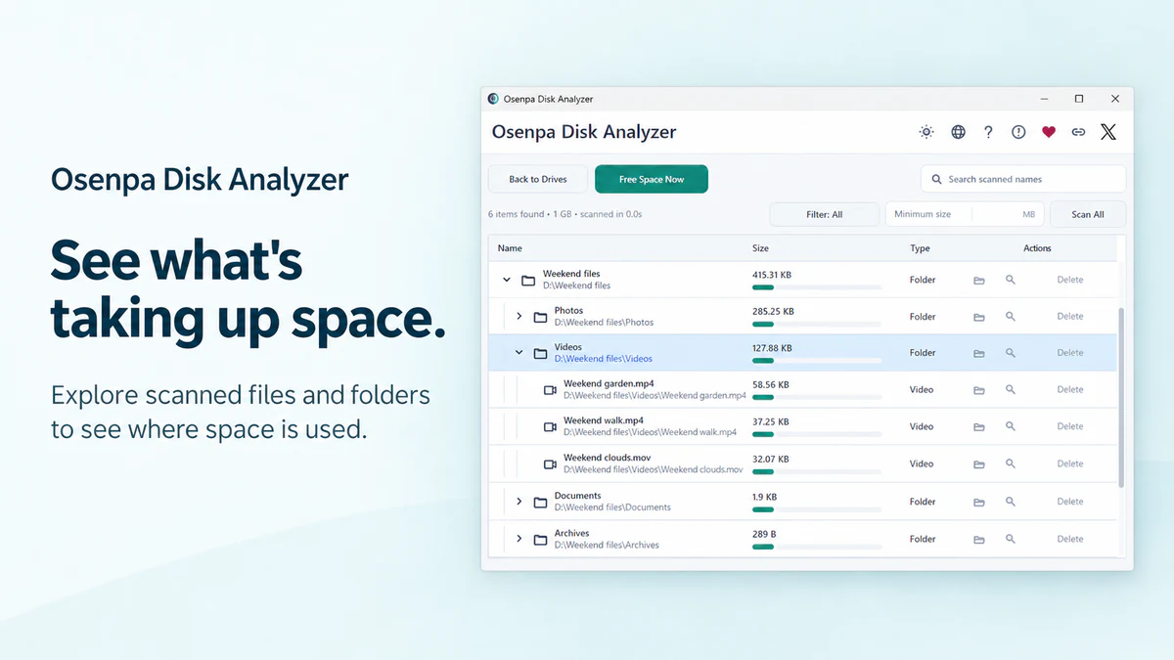Image resolution: width=1174 pixels, height=660 pixels.
Task: Open folder location for Archives row
Action: [979, 539]
